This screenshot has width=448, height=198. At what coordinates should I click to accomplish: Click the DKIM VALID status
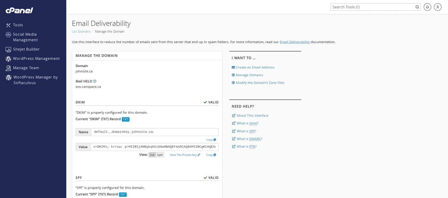point(211,102)
